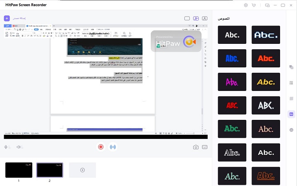Viewport: 297px width, 186px height.
Task: Choose the orange outlined underlined Abc style
Action: click(x=266, y=176)
